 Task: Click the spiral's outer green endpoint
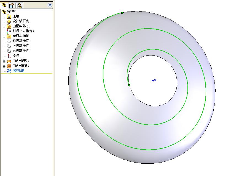pos(122,13)
